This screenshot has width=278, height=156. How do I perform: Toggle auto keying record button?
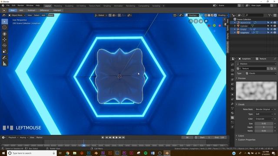pos(103,137)
